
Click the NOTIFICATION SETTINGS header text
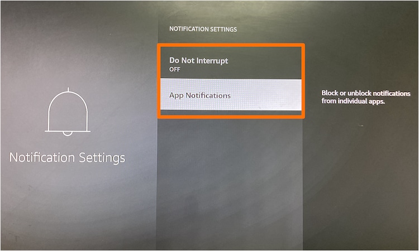(203, 29)
